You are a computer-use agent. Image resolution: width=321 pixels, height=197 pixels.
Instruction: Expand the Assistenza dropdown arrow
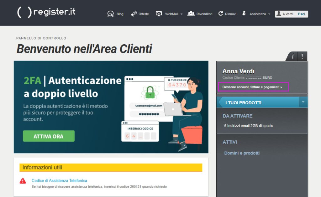click(269, 14)
